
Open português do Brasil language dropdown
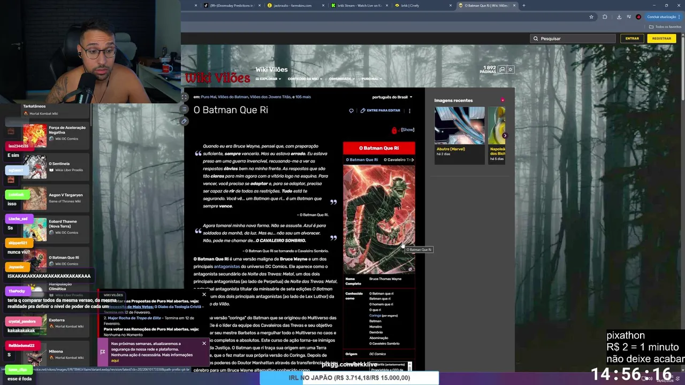point(392,97)
